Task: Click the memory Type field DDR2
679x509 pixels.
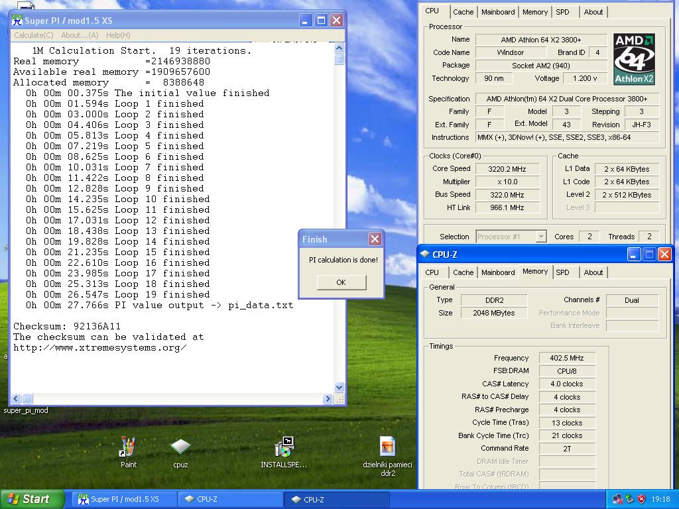Action: tap(494, 300)
